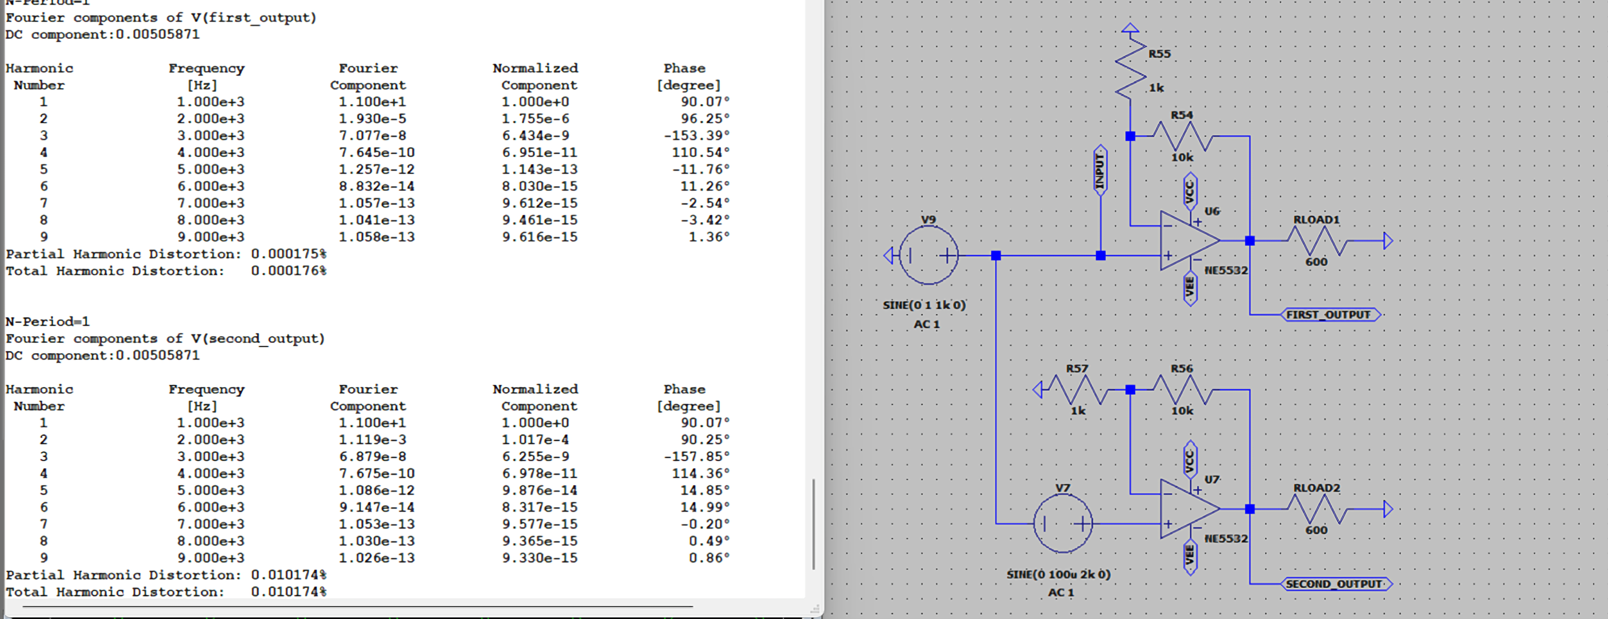Click the 'SINE(0 1 1k 0)' source value text

pyautogui.click(x=924, y=305)
